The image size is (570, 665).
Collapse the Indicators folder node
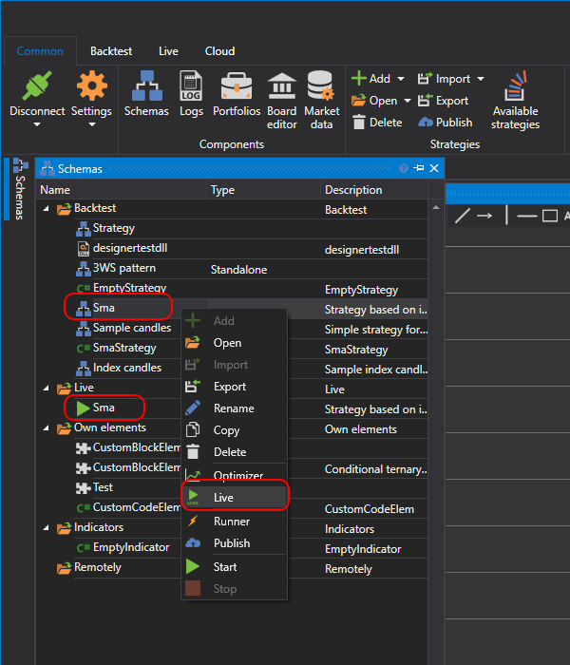[47, 527]
